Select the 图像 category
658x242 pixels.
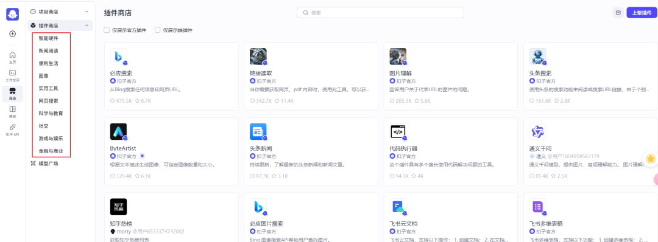tap(43, 76)
